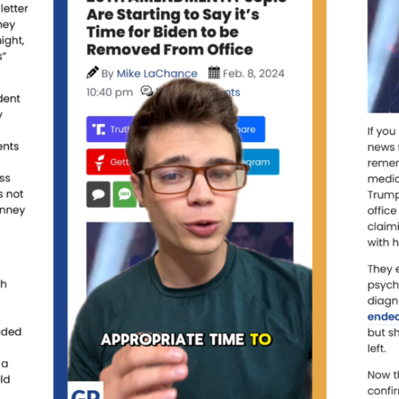
Task: Click the dark gray speech bubble icon
Action: [98, 194]
